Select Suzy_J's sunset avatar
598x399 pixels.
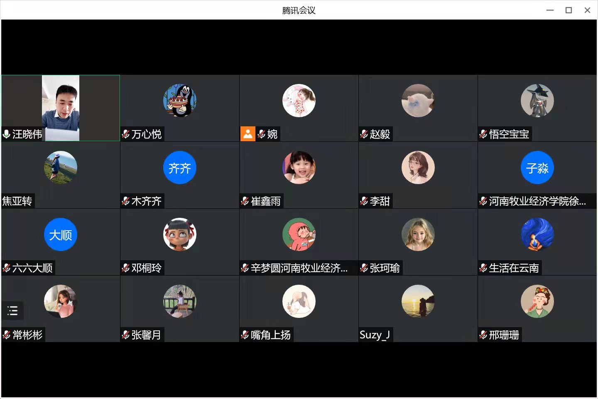click(418, 301)
